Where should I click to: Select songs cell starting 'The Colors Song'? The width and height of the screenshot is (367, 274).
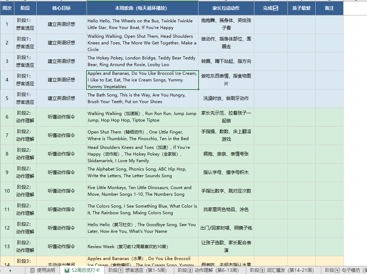[142, 210]
